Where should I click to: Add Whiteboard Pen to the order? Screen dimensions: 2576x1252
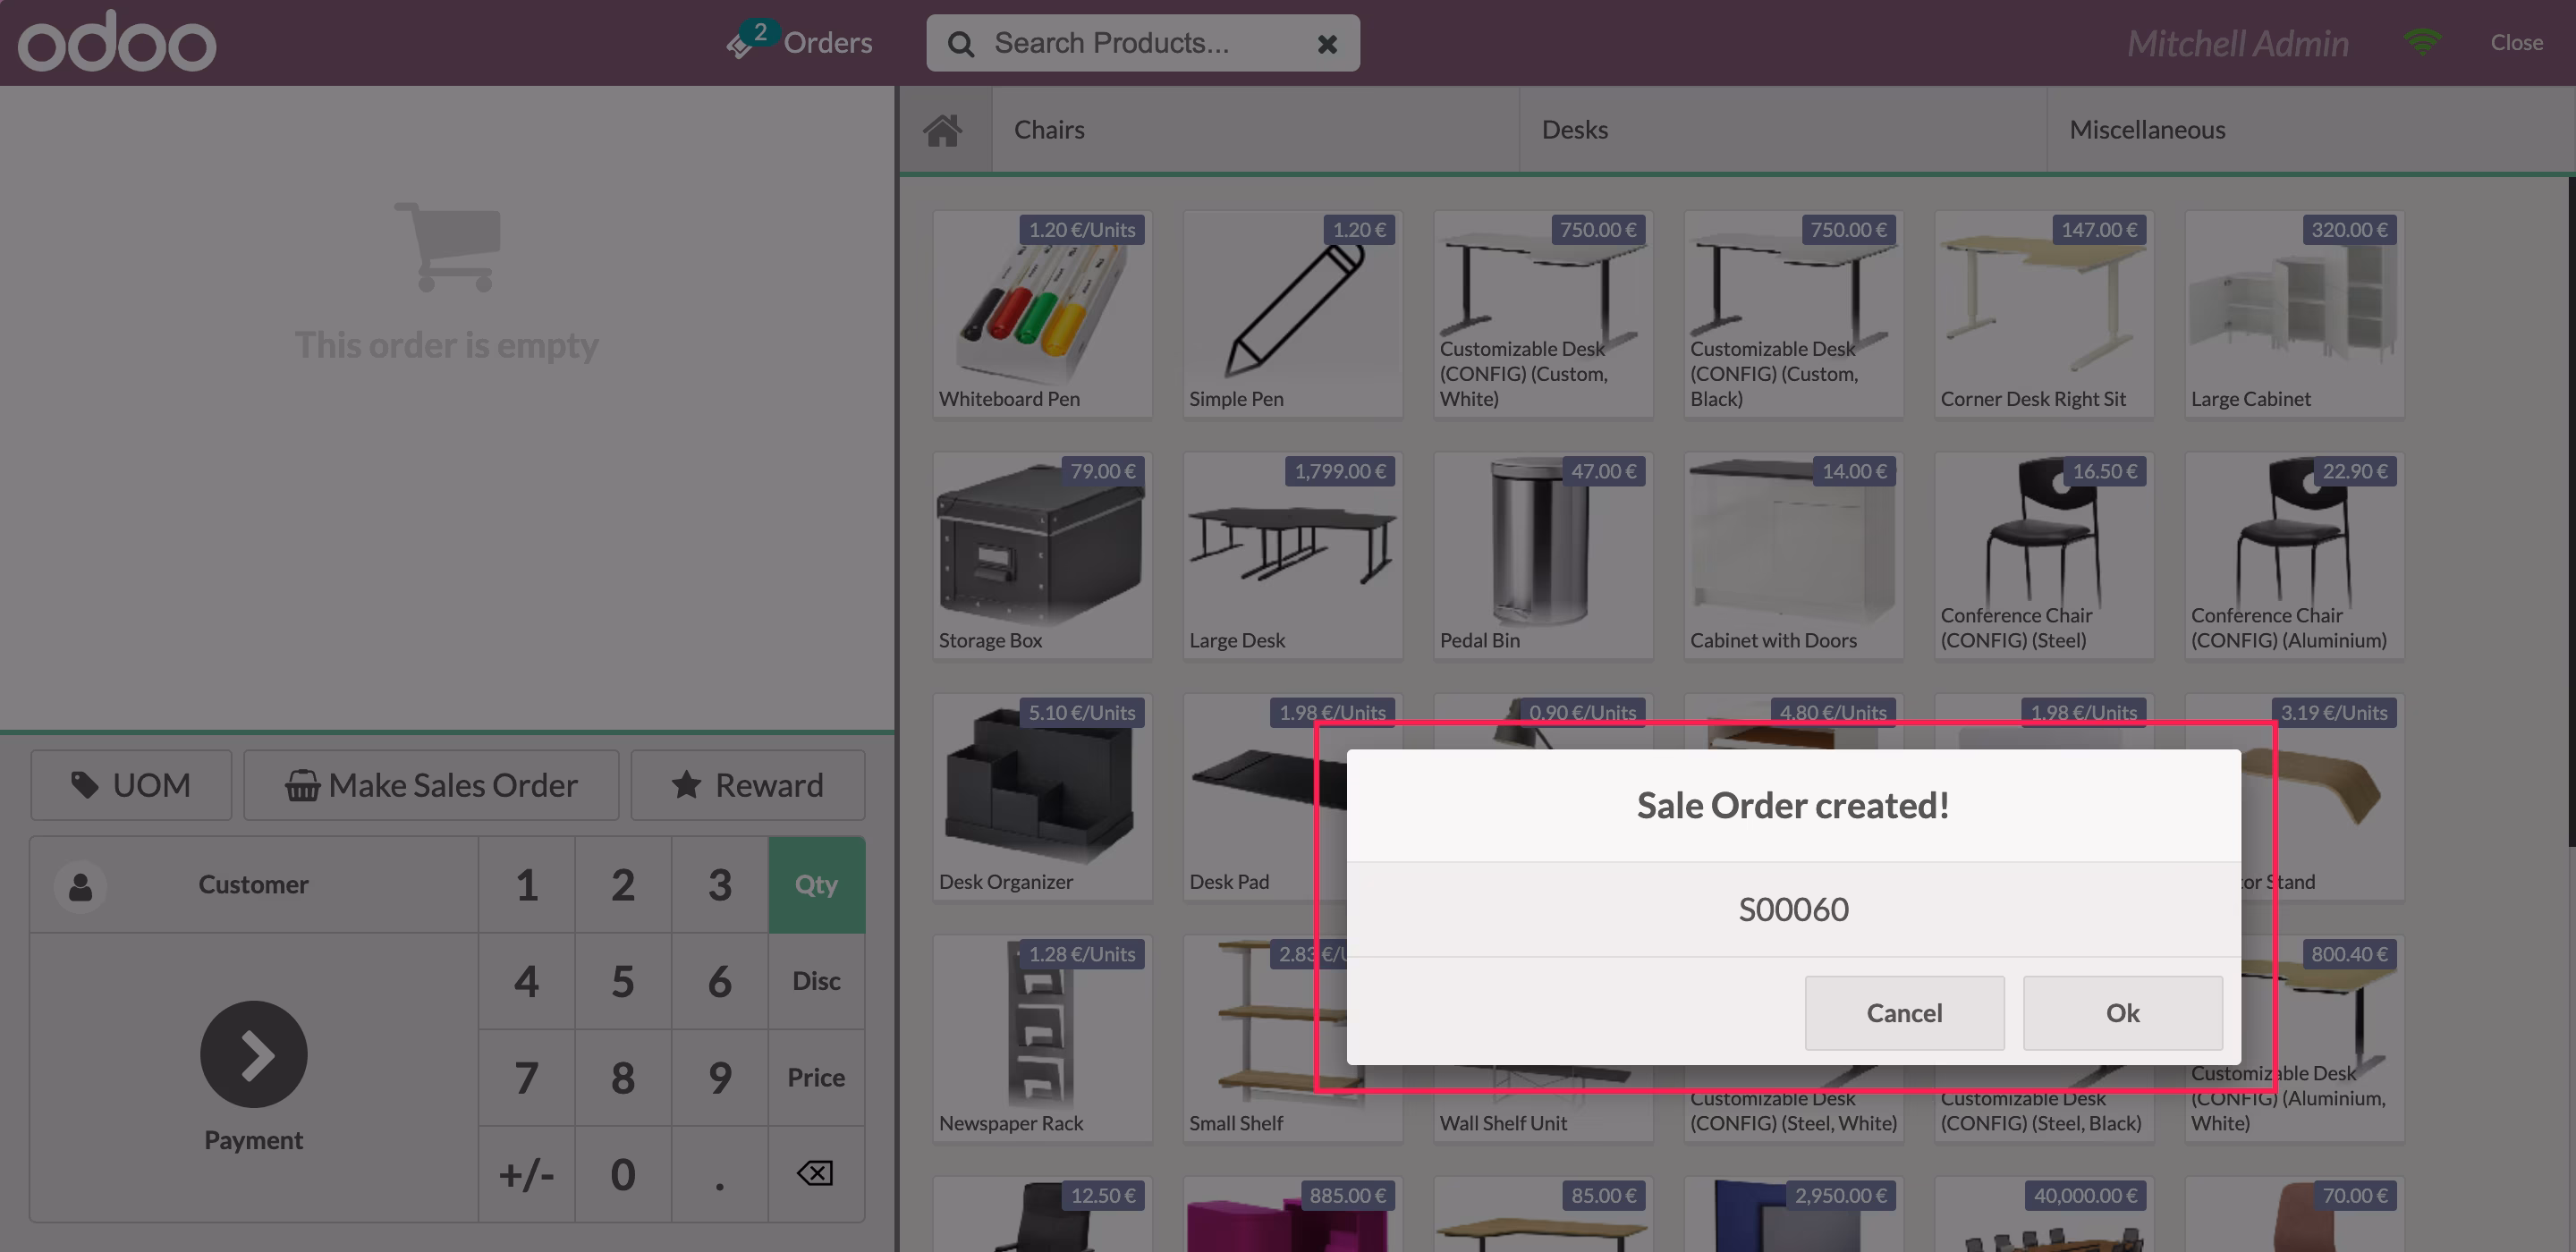[1042, 313]
